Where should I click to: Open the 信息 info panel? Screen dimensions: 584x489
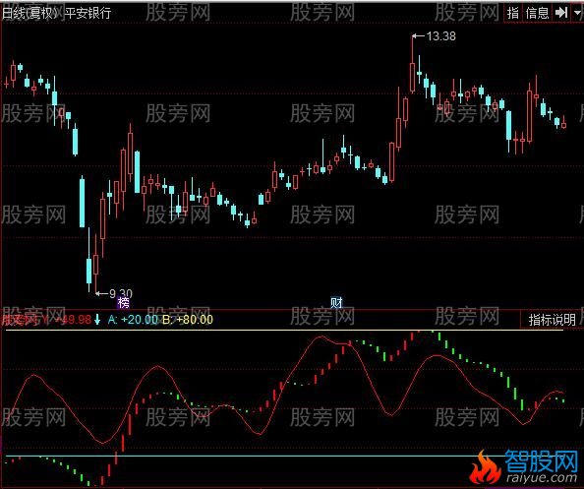(537, 13)
